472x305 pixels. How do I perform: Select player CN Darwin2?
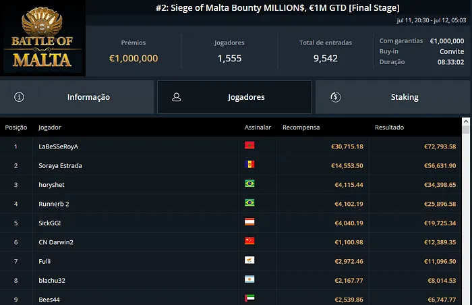[56, 242]
